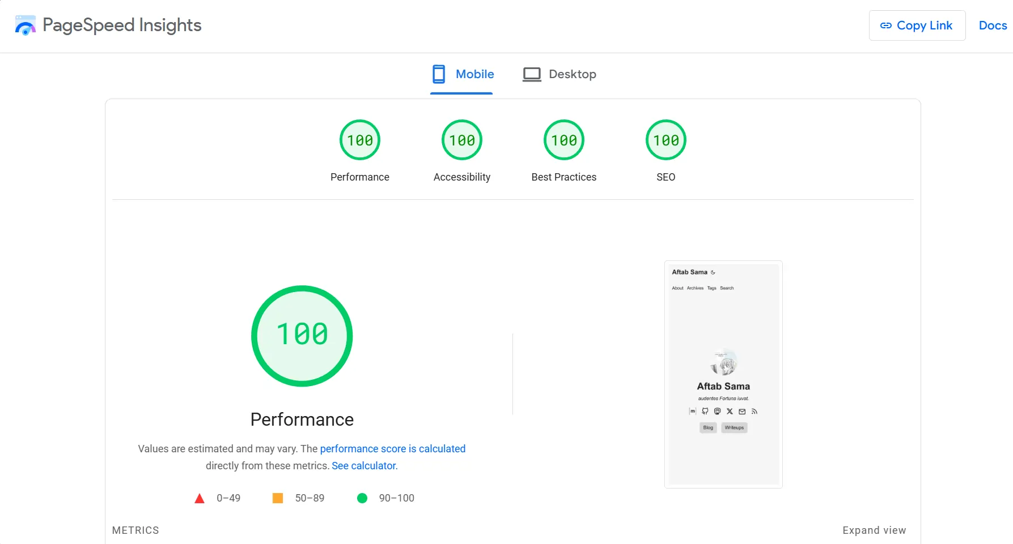Switch to the Mobile tab

tap(461, 74)
